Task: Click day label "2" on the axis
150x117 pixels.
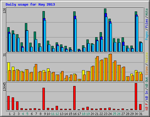Action: (14, 114)
